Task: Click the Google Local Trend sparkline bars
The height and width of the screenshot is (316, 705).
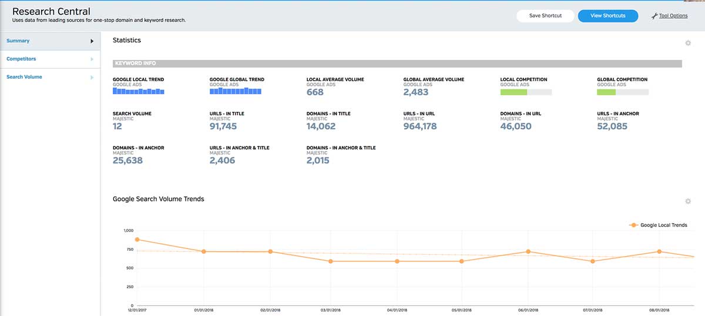Action: tap(139, 91)
